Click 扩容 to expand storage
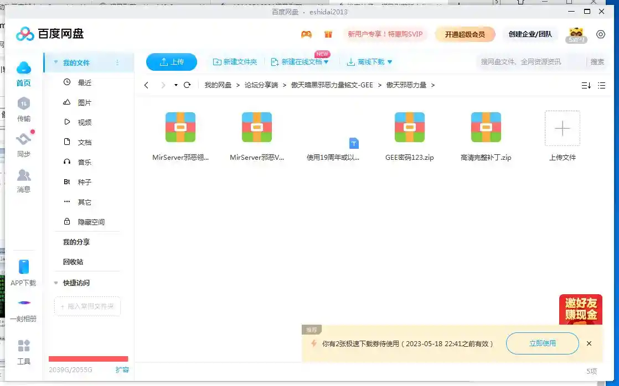Viewport: 619px width, 386px height. point(122,370)
